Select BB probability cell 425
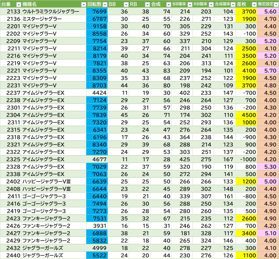 tap(182, 159)
